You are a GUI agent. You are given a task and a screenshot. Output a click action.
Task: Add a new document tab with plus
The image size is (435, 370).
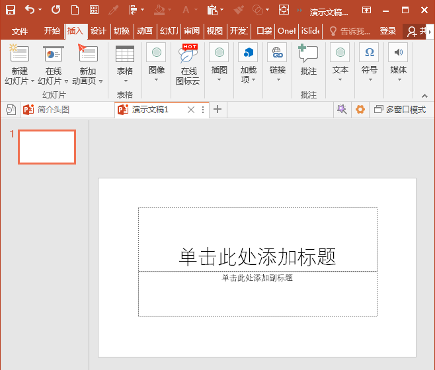tap(217, 109)
